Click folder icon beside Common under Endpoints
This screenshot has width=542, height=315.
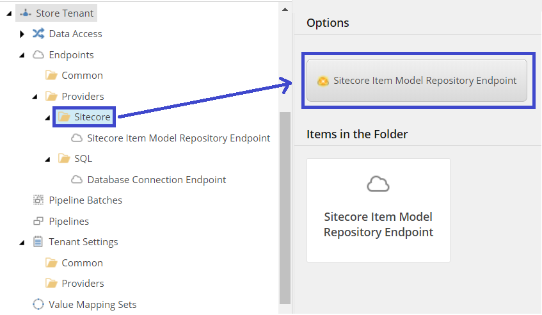(x=51, y=76)
